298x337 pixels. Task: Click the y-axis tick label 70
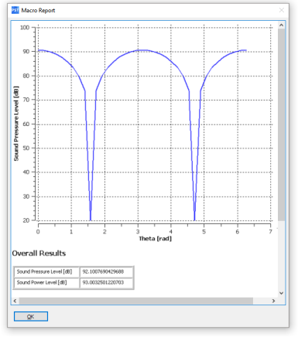coord(26,100)
